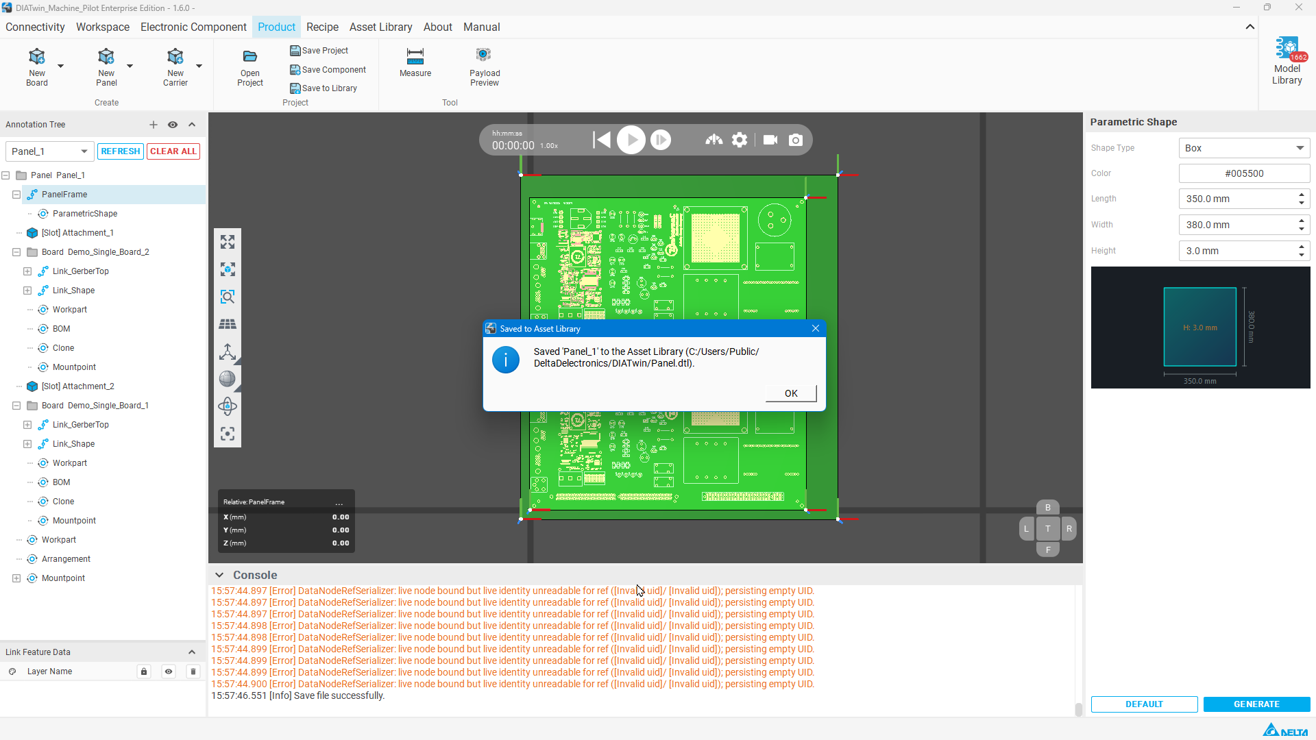1316x740 pixels.
Task: Click the step-forward playback button
Action: (x=661, y=140)
